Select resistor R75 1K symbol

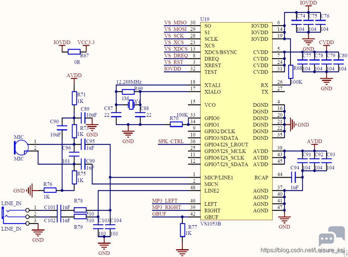pos(74,177)
